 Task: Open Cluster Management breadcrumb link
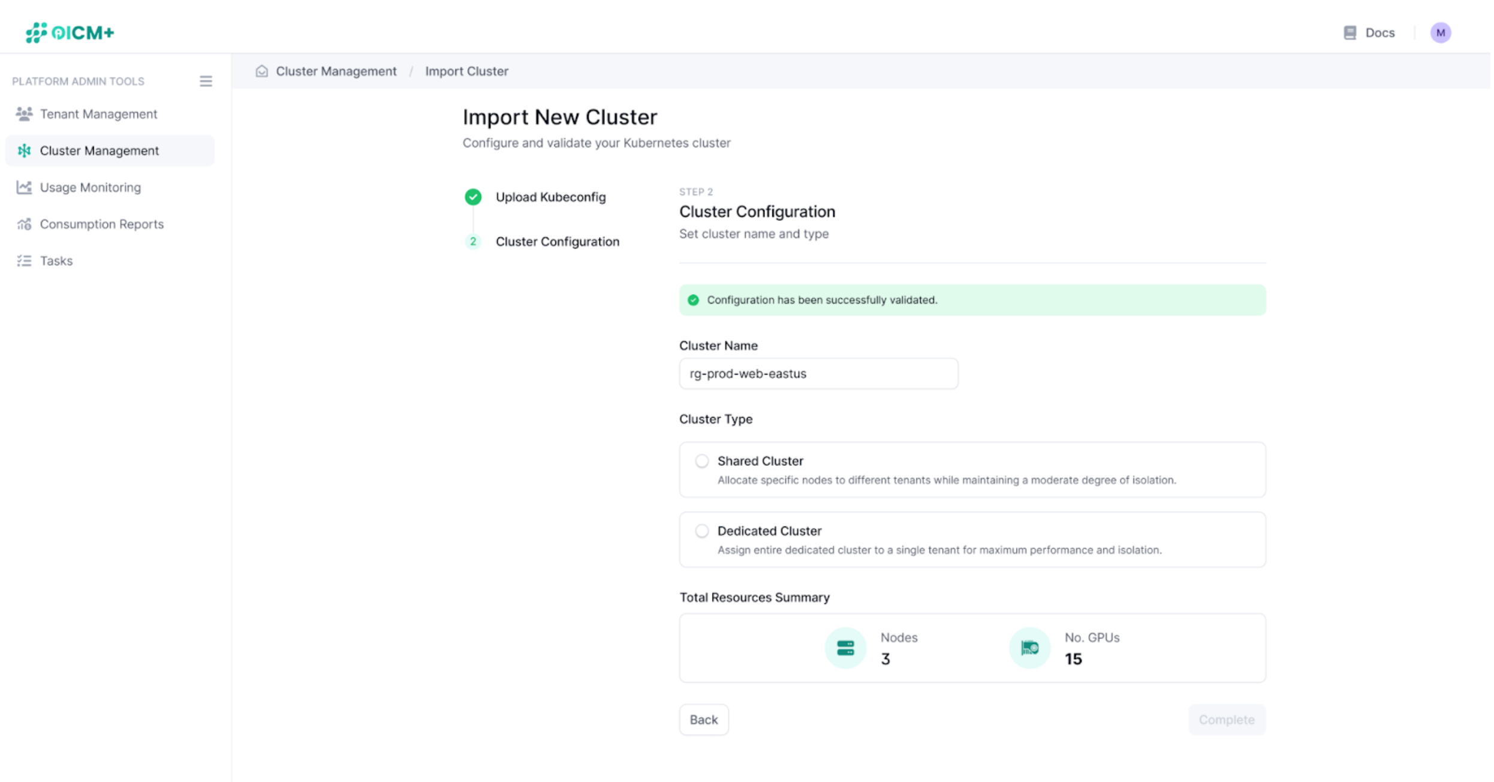336,71
